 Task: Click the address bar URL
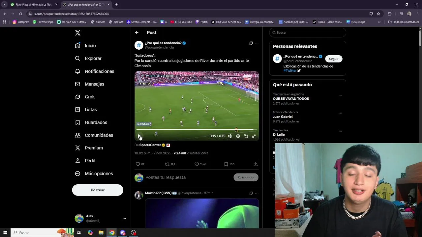[72, 14]
